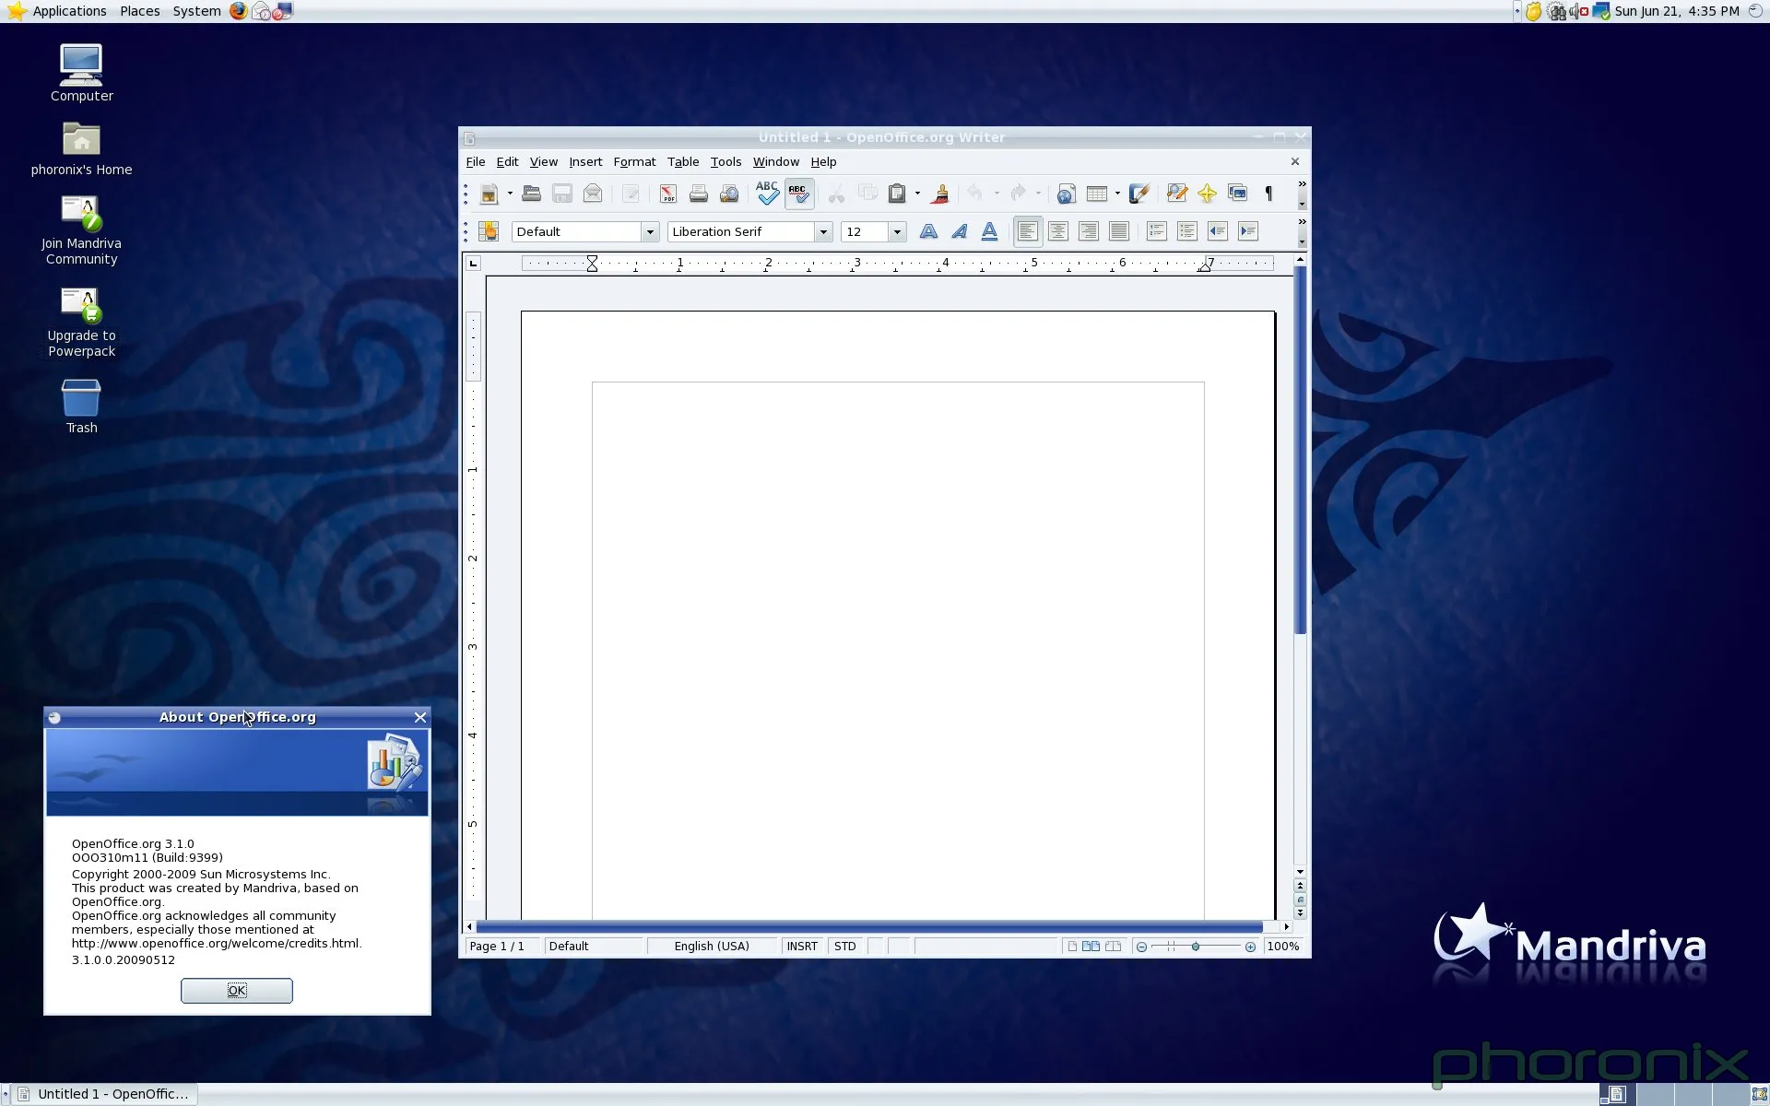The height and width of the screenshot is (1106, 1770).
Task: Select book view layout icon in status bar
Action: [1114, 947]
